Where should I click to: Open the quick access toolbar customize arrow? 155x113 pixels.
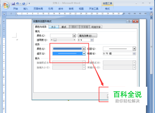click(x=29, y=3)
